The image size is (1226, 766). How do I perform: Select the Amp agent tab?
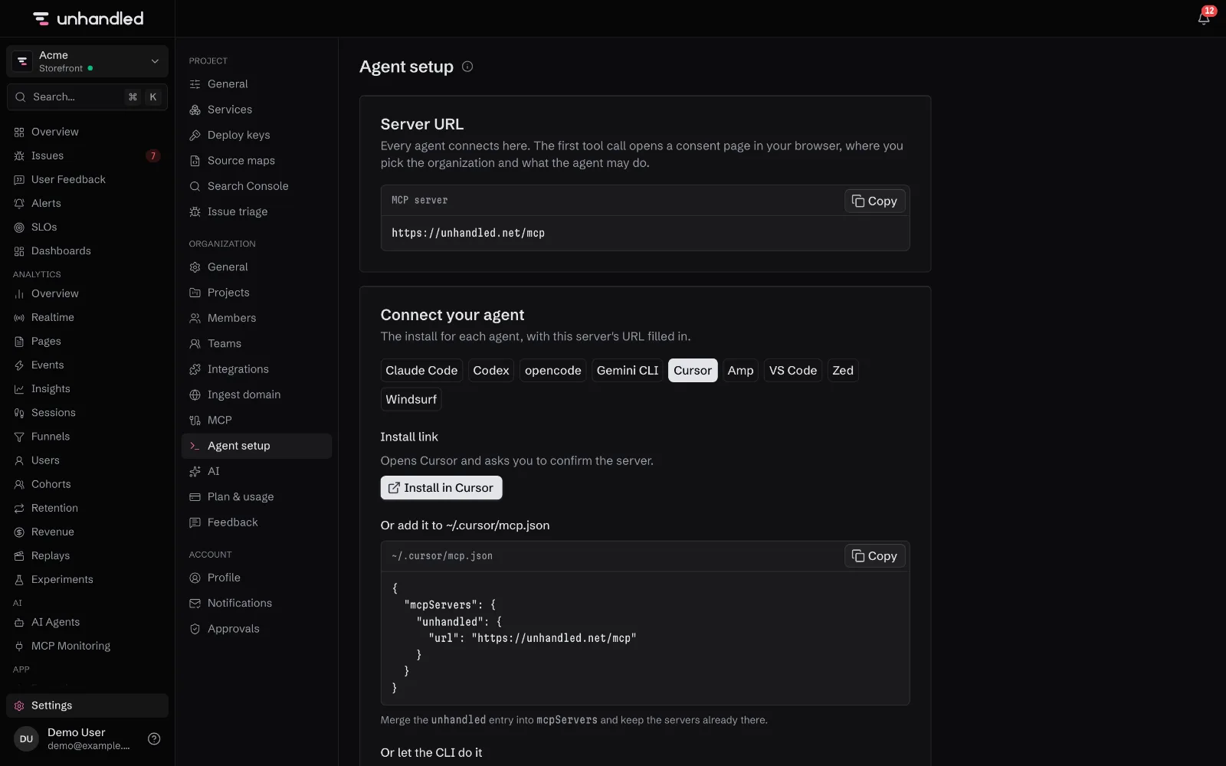click(740, 371)
